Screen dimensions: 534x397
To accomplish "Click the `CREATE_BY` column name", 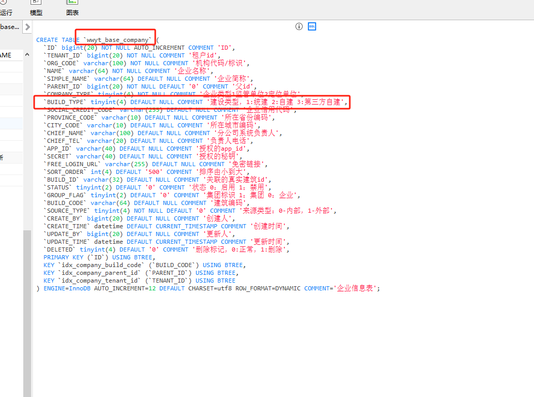I will coord(63,219).
